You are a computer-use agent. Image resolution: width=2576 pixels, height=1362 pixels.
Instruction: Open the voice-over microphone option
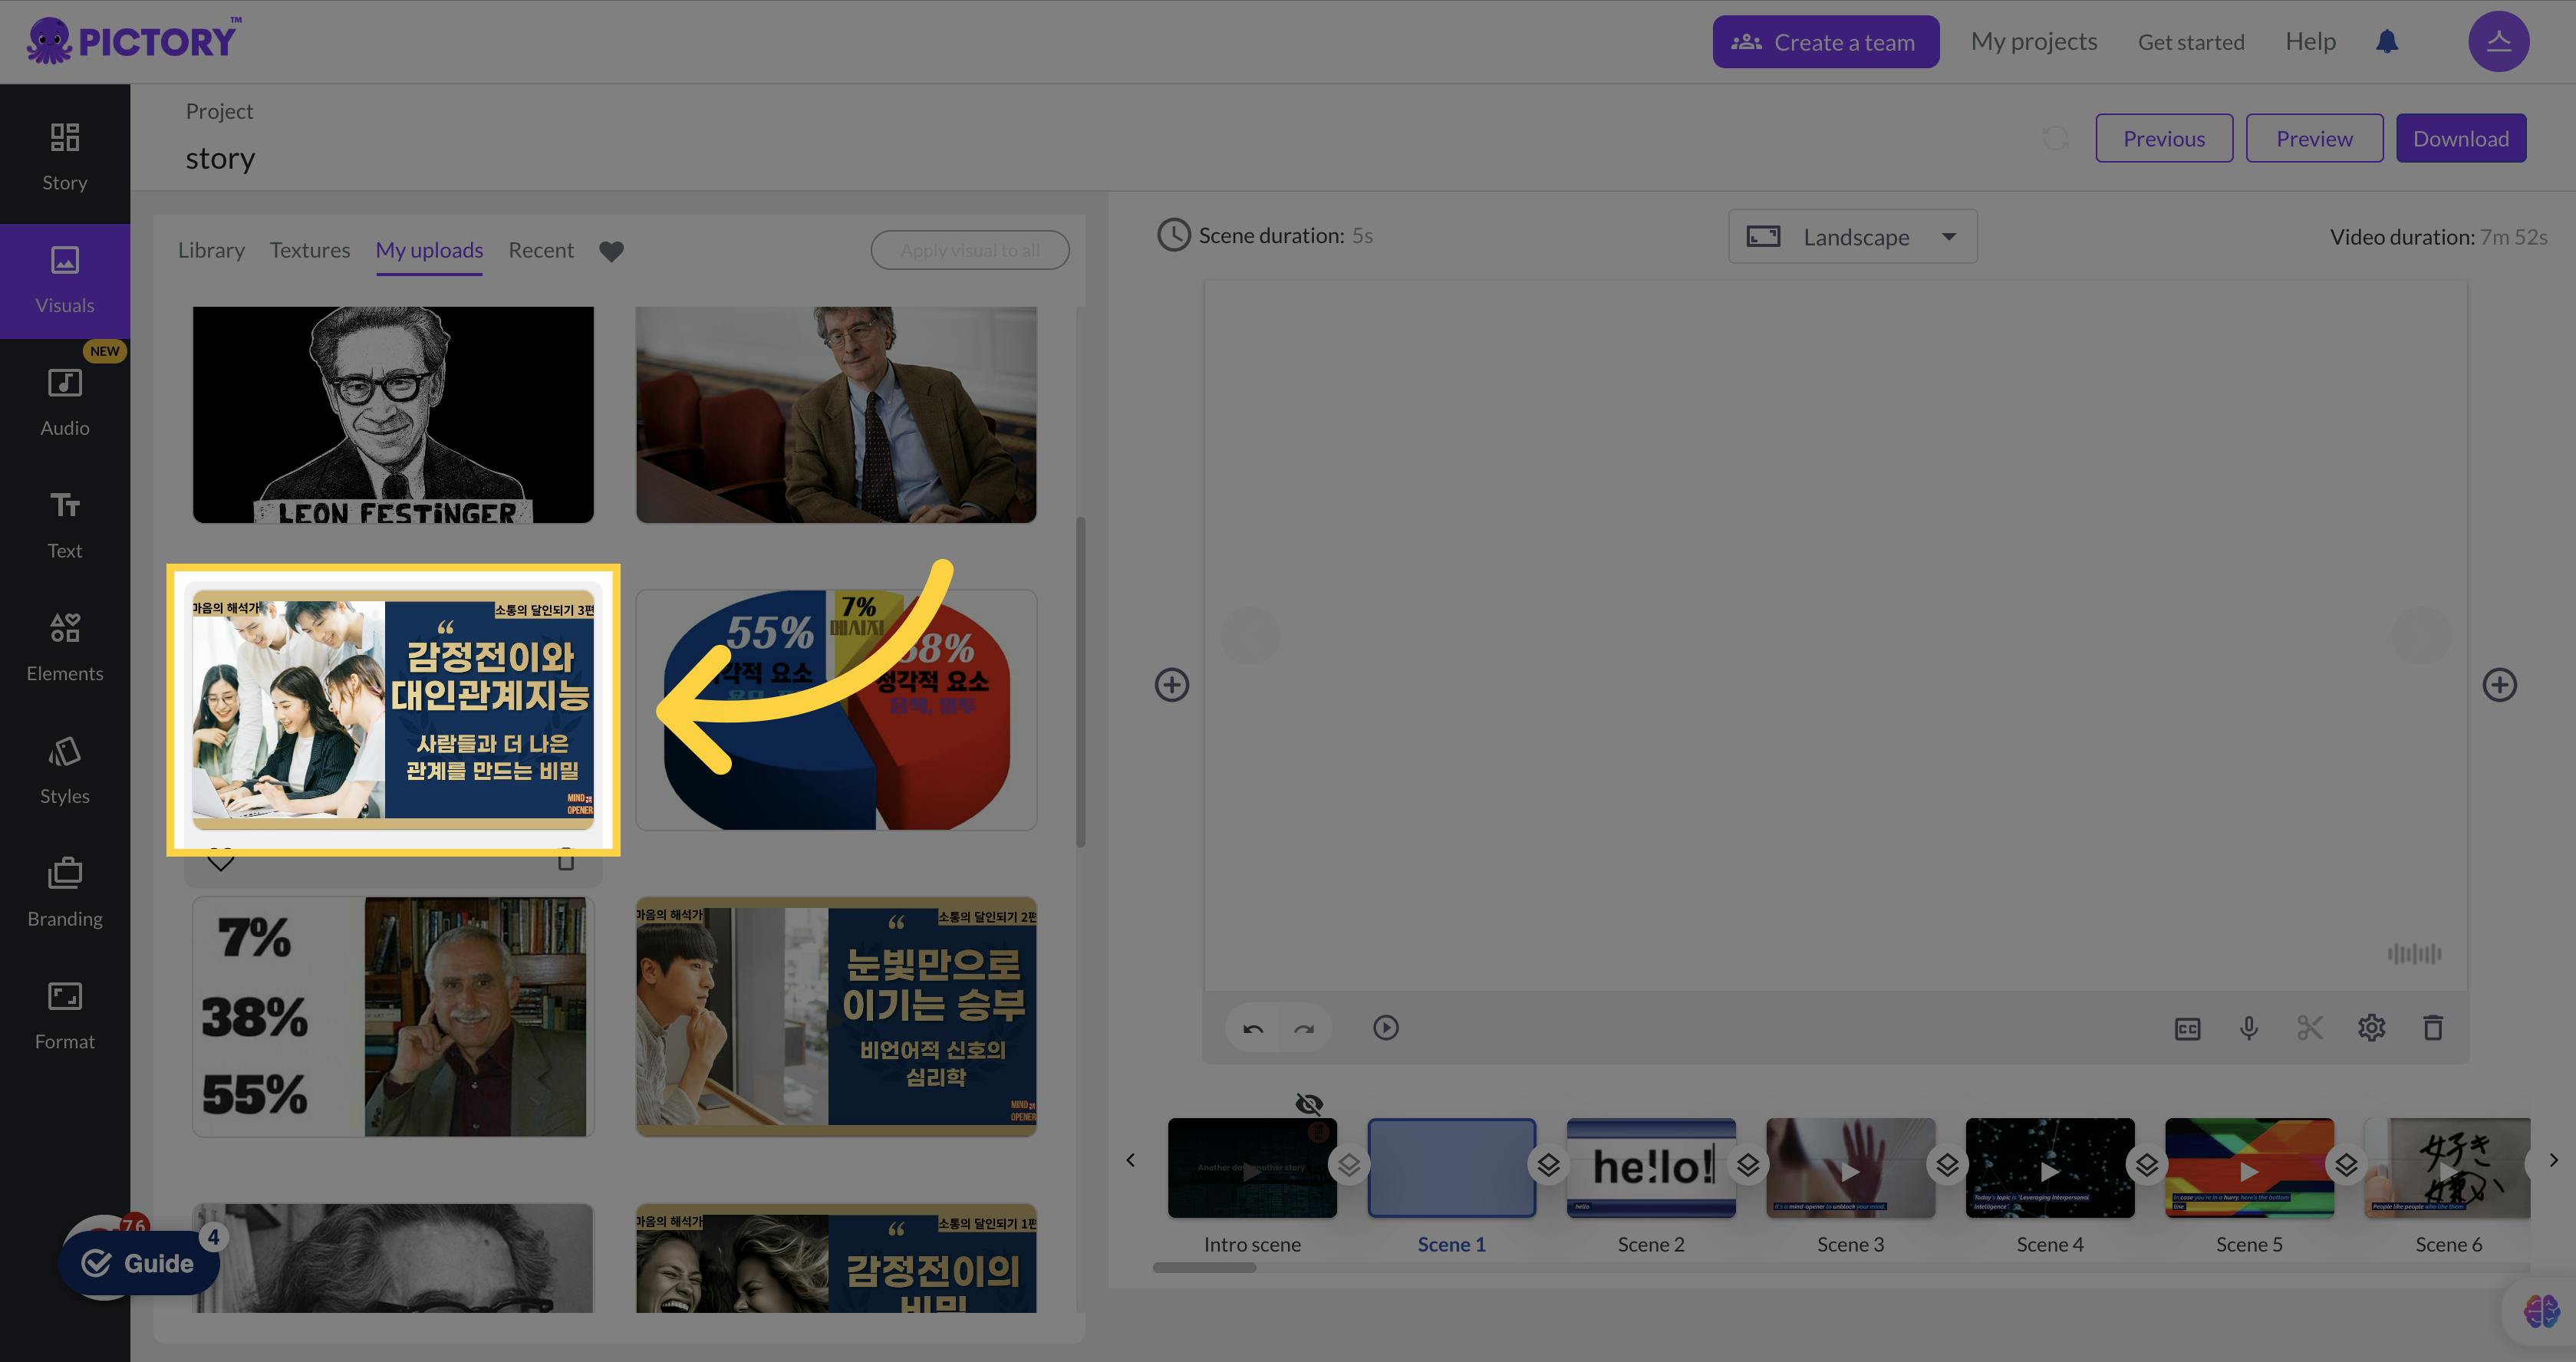(x=2248, y=1028)
